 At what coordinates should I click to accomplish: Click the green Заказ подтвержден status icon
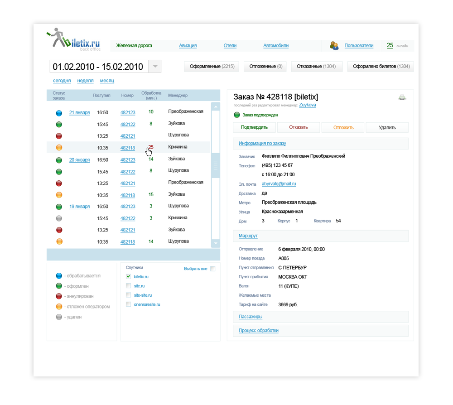tap(236, 115)
